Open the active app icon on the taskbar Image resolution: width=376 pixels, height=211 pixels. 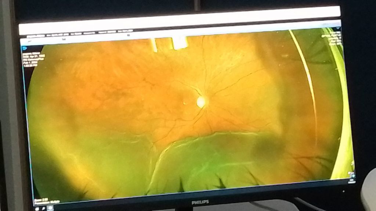coord(50,208)
